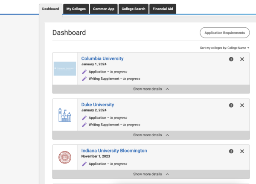Click the January 1, 2024 deadline text
Screen dimensions: 256x184
coord(94,64)
